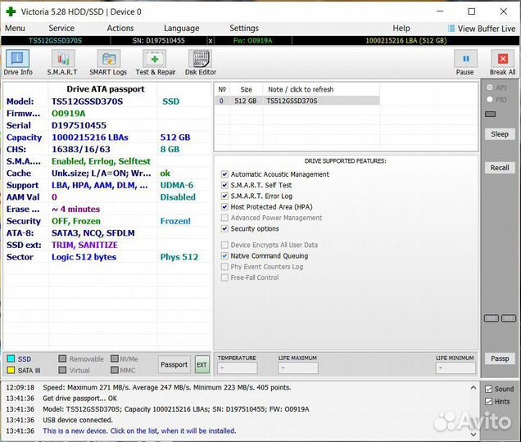521x442 pixels.
Task: Toggle Phy Event Counters Log checkbox
Action: coord(224,267)
